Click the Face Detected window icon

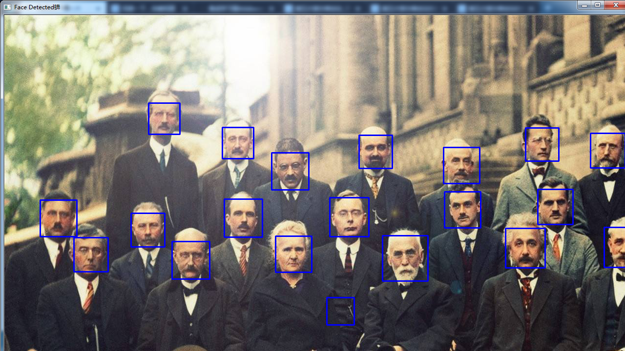7,7
